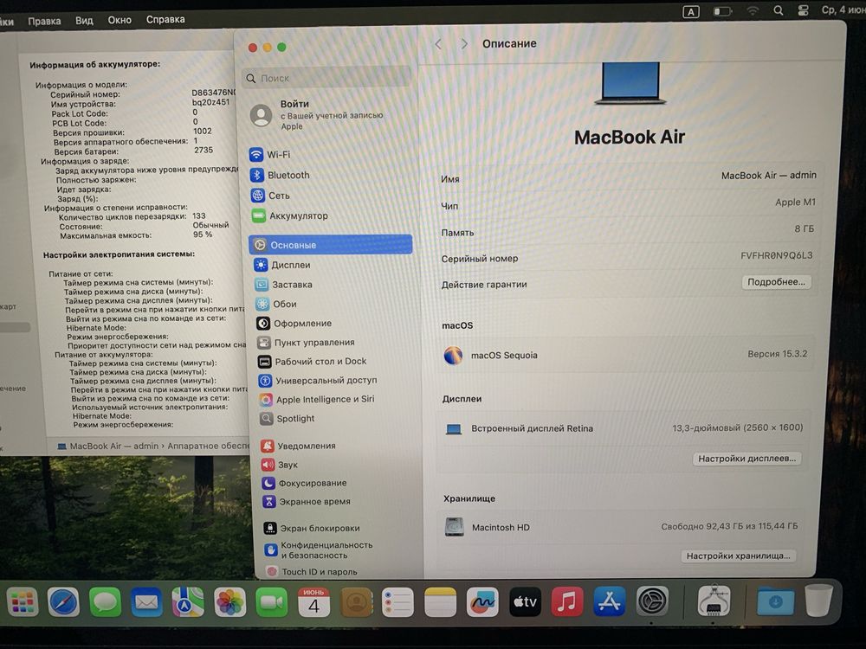Click Подробнее button for warranty

click(776, 282)
